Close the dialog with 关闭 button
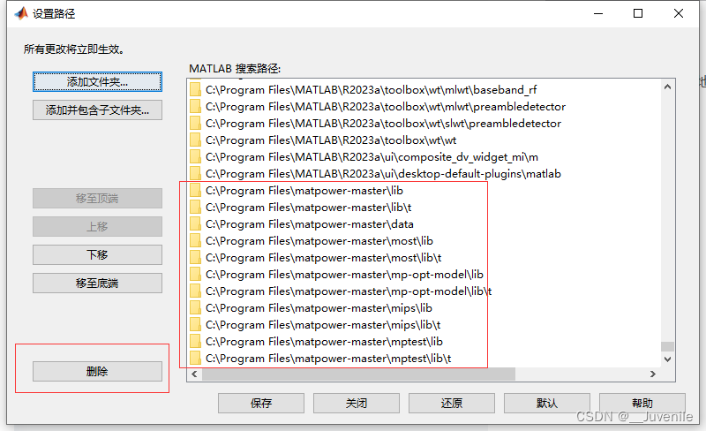 tap(357, 403)
